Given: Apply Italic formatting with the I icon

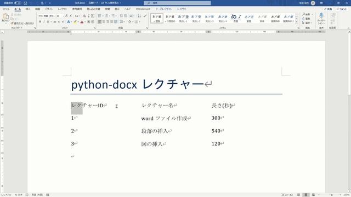Looking at the screenshot, I should (44, 22).
